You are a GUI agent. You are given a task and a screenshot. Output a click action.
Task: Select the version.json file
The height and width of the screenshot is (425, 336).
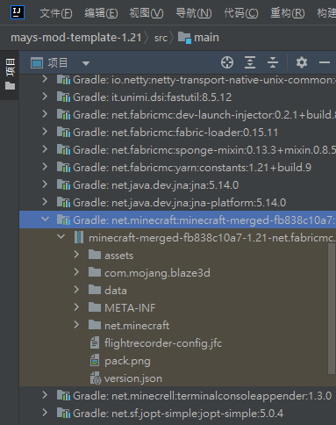pos(133,378)
